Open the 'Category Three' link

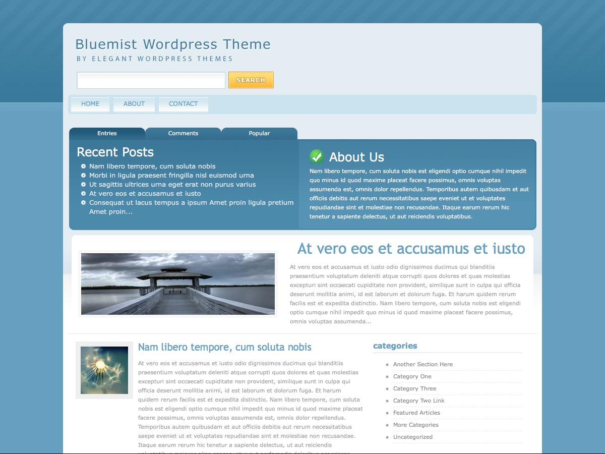[x=415, y=388]
